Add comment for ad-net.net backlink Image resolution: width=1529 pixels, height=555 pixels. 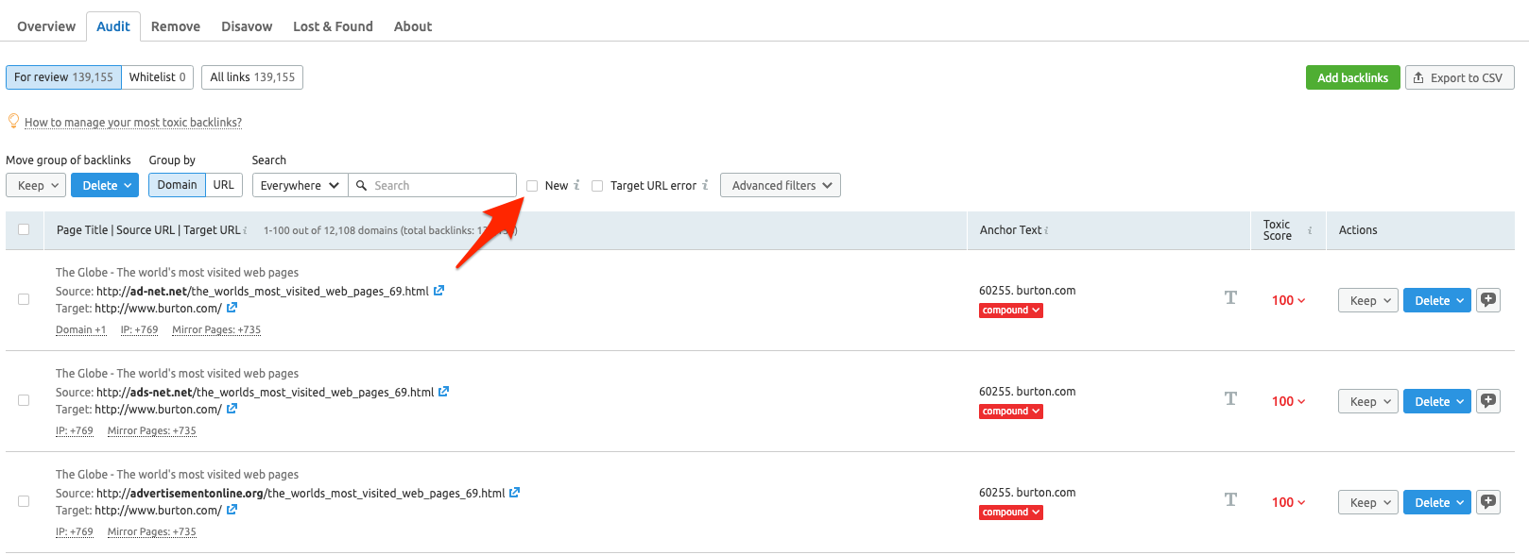pyautogui.click(x=1488, y=300)
